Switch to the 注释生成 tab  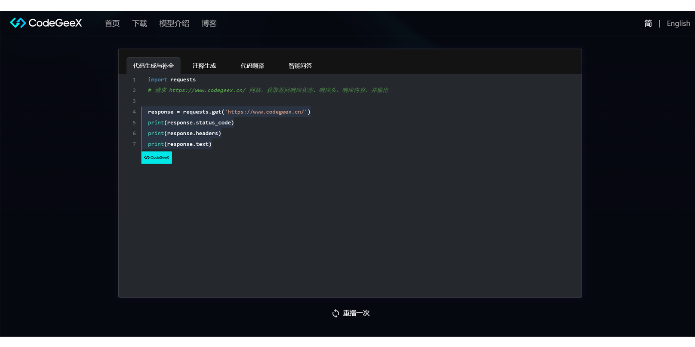204,66
